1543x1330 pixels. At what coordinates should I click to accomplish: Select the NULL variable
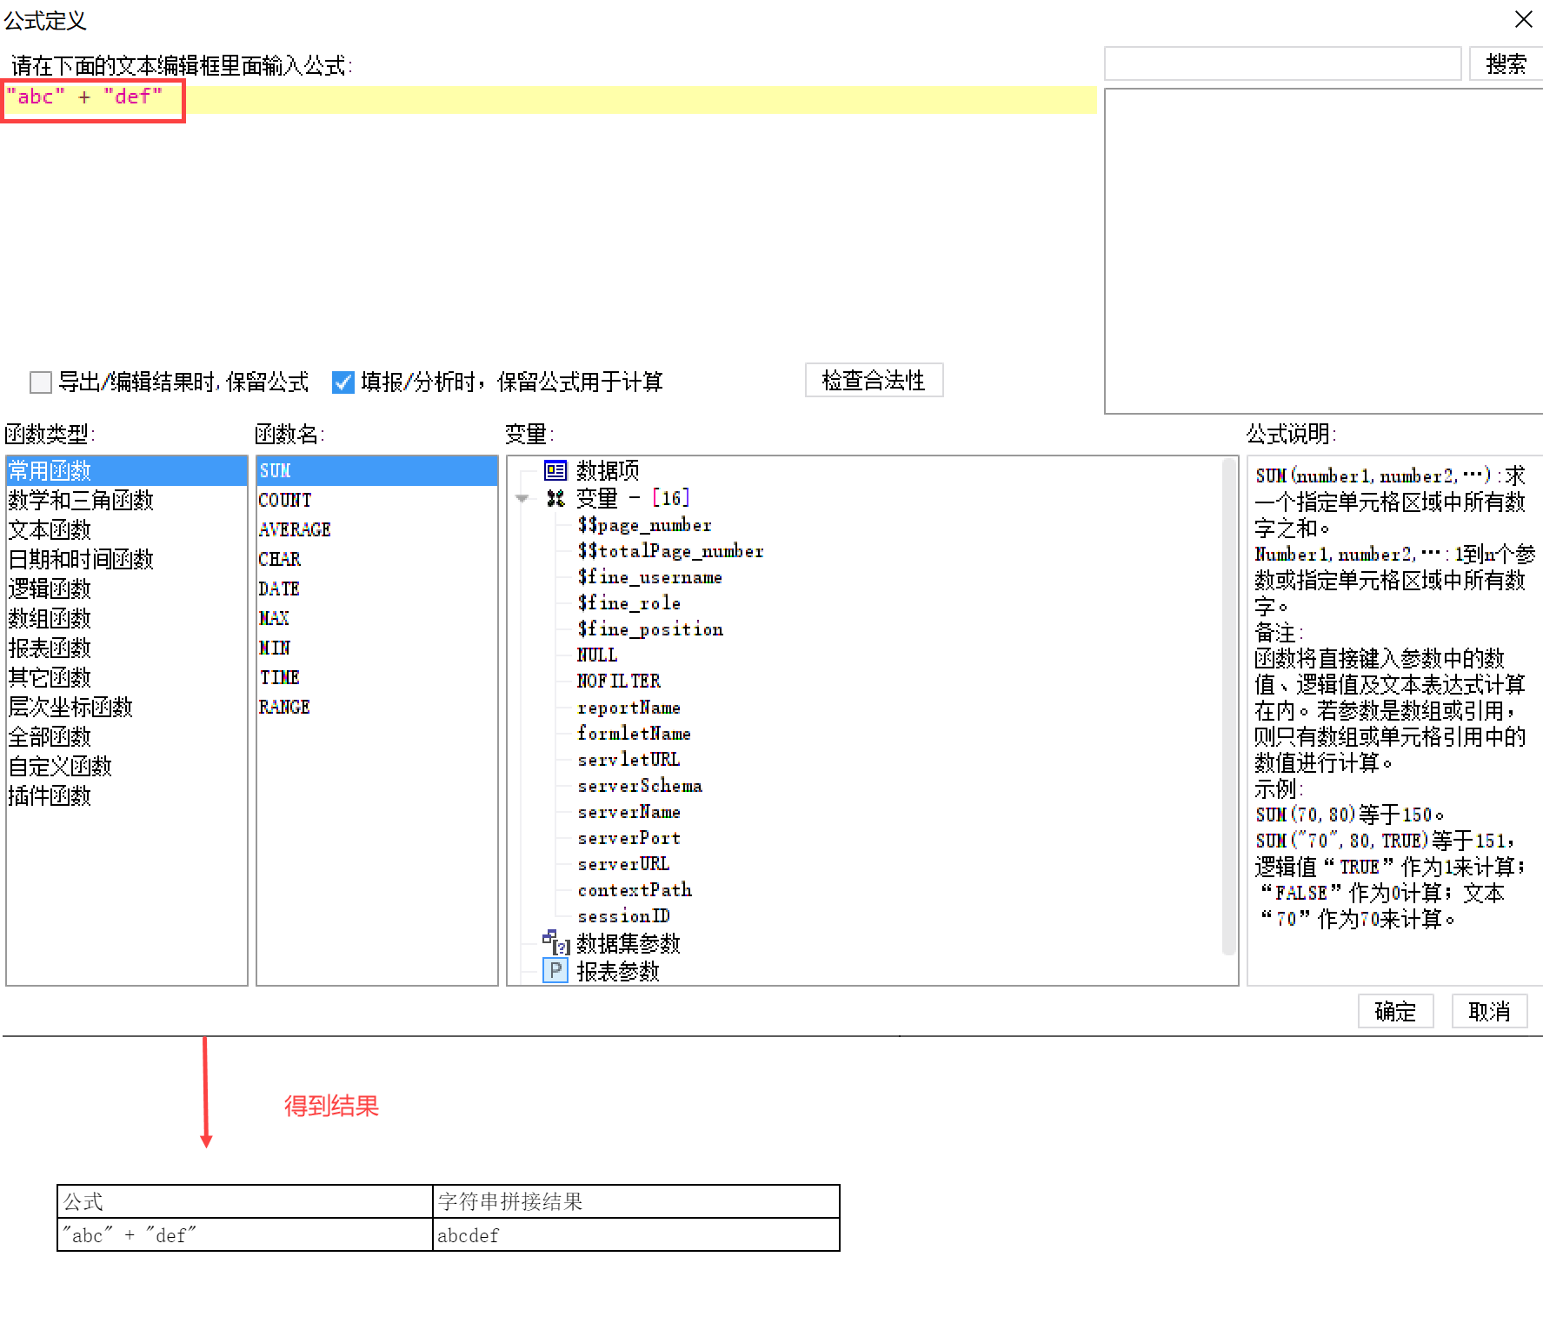pos(597,655)
